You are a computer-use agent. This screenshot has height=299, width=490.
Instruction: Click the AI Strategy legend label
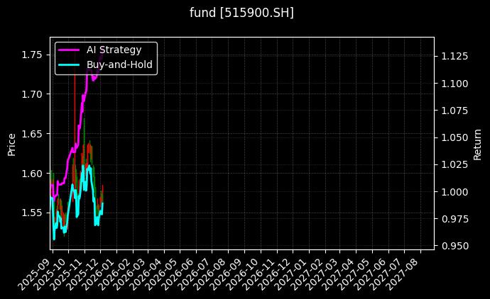pos(114,50)
